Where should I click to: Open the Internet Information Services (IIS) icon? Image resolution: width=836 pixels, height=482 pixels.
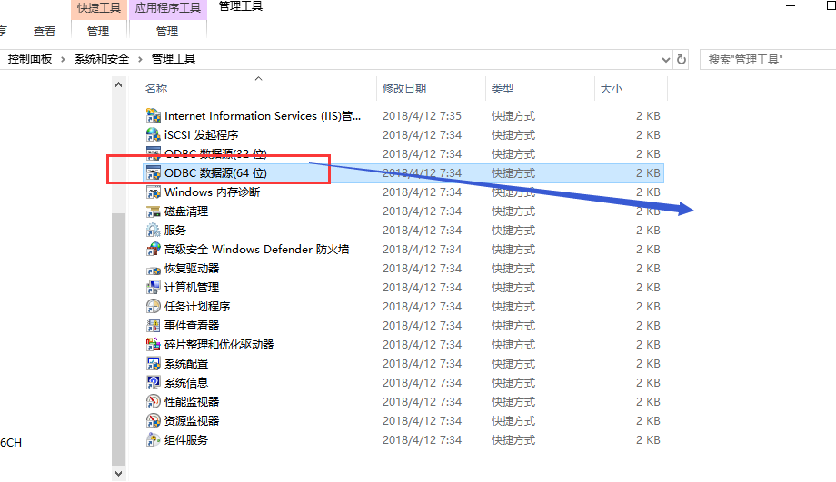[x=153, y=115]
